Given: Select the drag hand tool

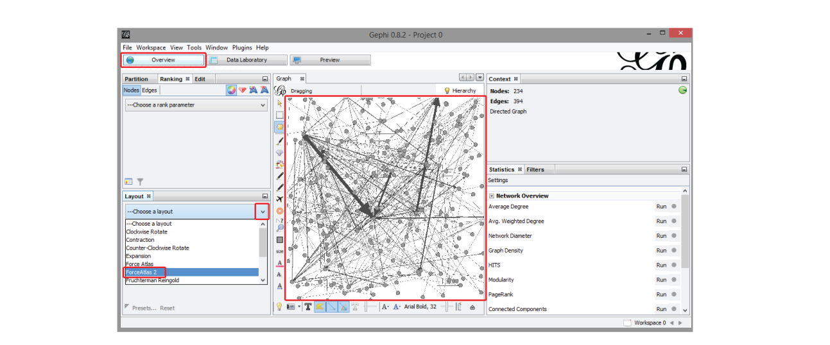Looking at the screenshot, I should coord(279,127).
